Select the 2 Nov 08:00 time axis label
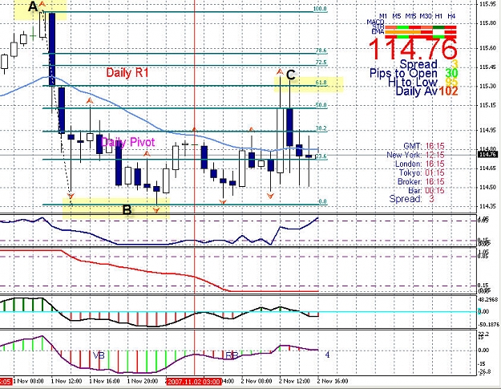 tap(257, 381)
